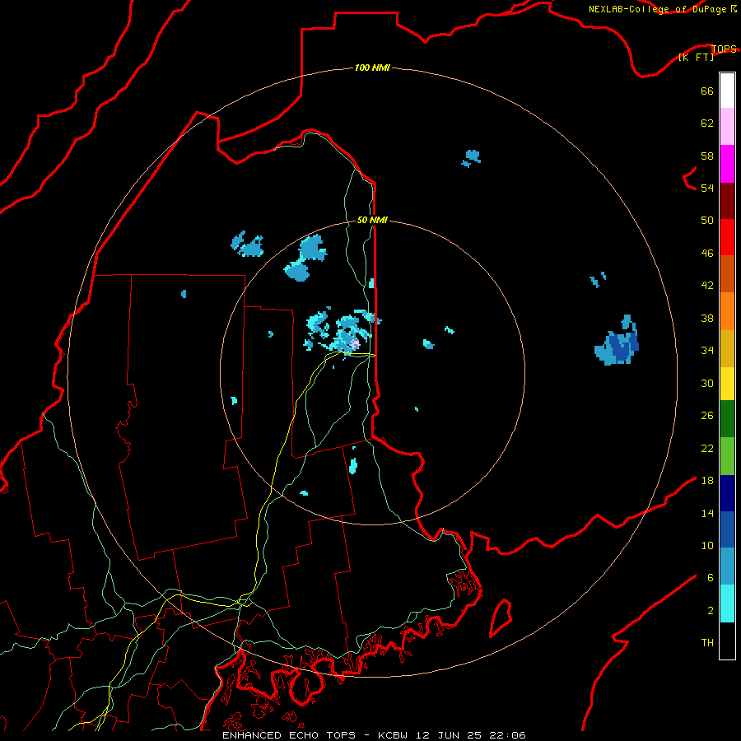Select the dark orange legend band
Screen dimensions: 741x741
727,274
